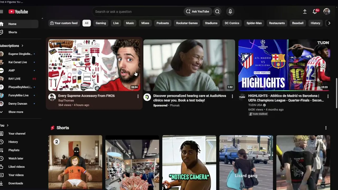Image resolution: width=338 pixels, height=190 pixels.
Task: Open options for the TUDN Highlights video
Action: (x=328, y=97)
